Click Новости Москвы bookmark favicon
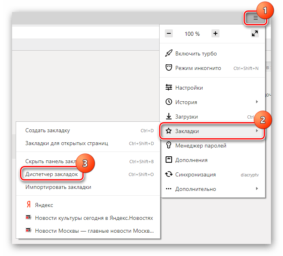283x256 pixels. (x=28, y=230)
